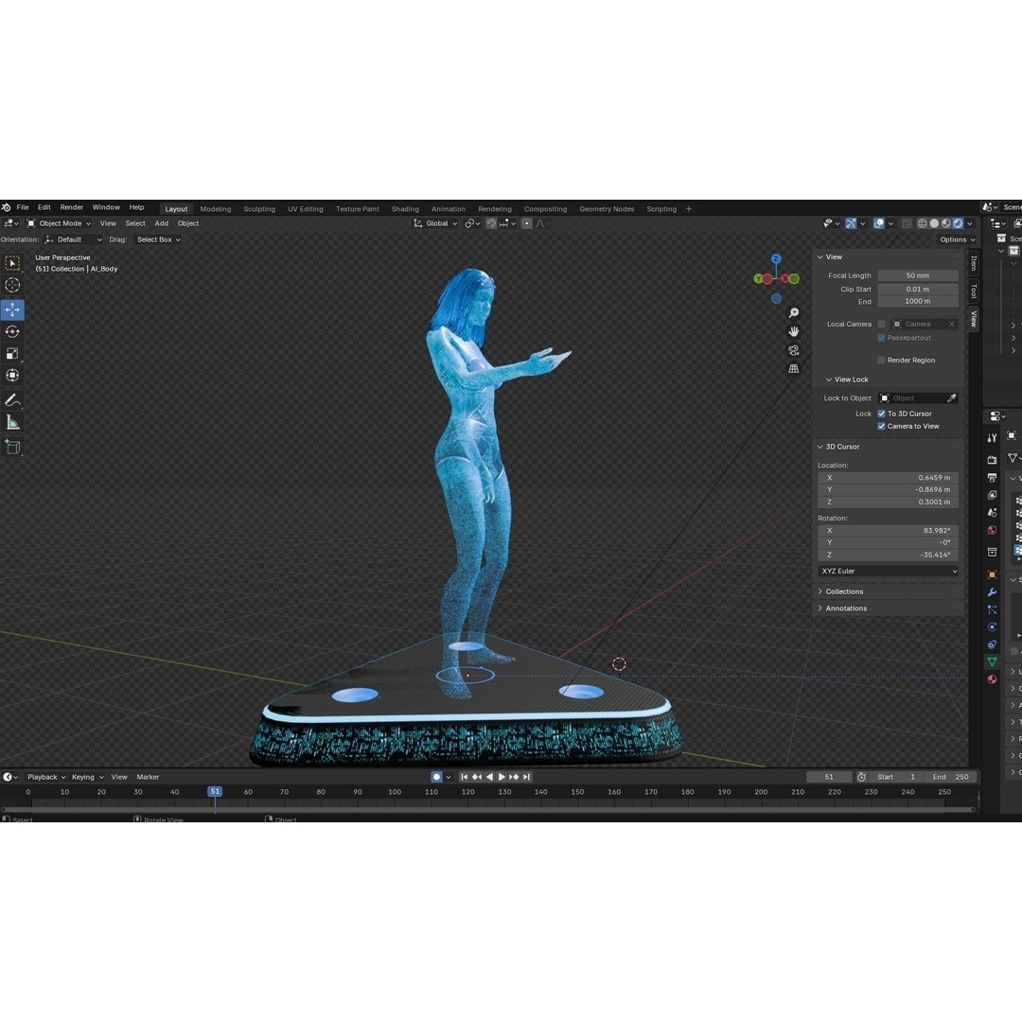This screenshot has width=1022, height=1022.
Task: Open the Options dropdown
Action: (957, 239)
